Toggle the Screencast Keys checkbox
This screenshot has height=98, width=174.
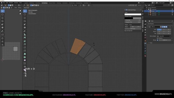point(126,10)
